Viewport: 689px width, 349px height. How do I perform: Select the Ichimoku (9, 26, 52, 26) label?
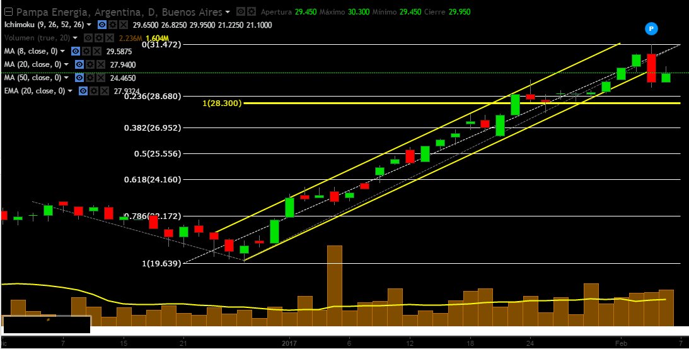[45, 25]
